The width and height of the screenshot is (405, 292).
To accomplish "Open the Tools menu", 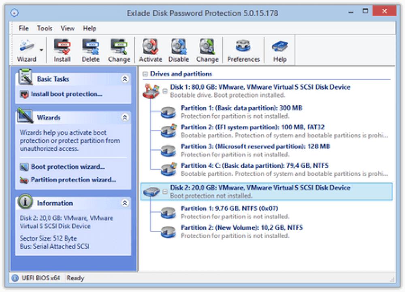I will coord(45,28).
